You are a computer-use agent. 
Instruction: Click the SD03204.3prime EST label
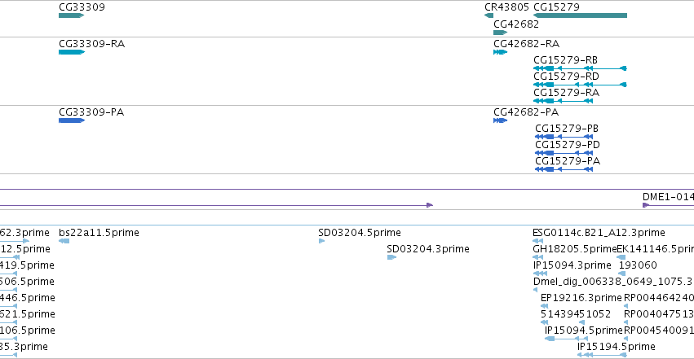[428, 249]
